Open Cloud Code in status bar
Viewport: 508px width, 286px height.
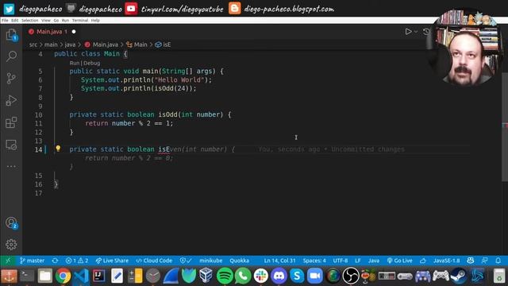point(154,261)
